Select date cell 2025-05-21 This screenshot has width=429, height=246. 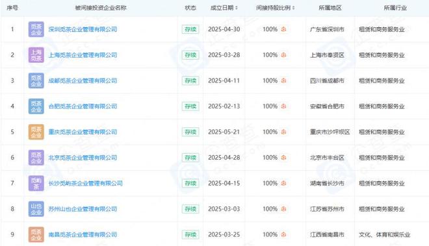(x=224, y=132)
